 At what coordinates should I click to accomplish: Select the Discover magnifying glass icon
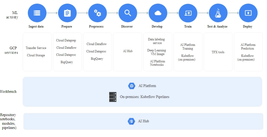128,13
